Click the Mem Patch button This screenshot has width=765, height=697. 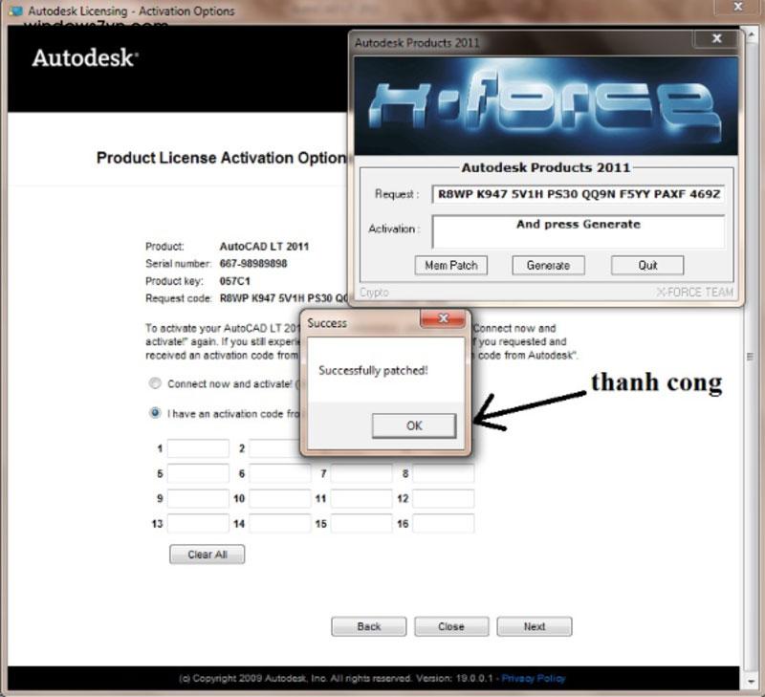click(452, 265)
